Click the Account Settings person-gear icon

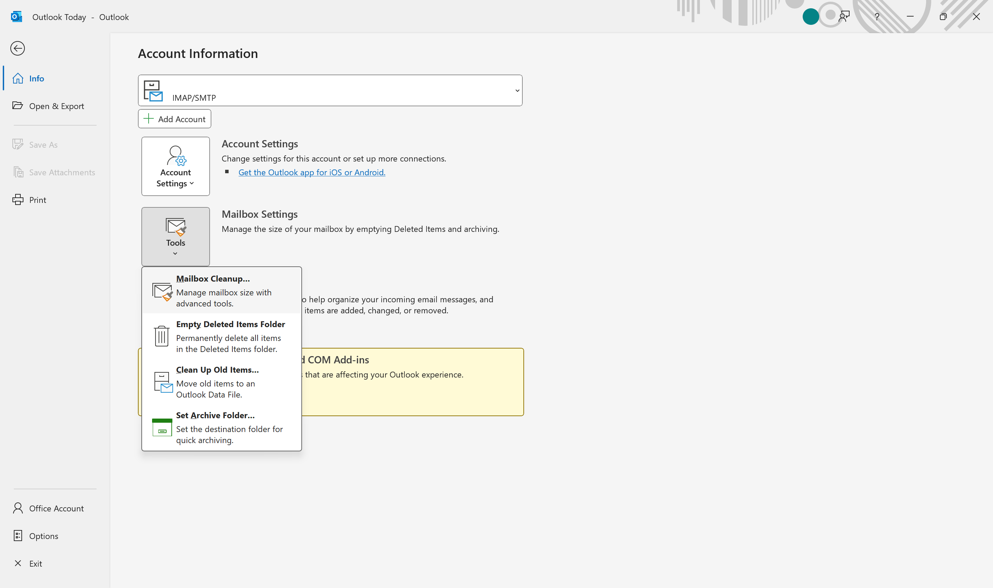coord(176,156)
